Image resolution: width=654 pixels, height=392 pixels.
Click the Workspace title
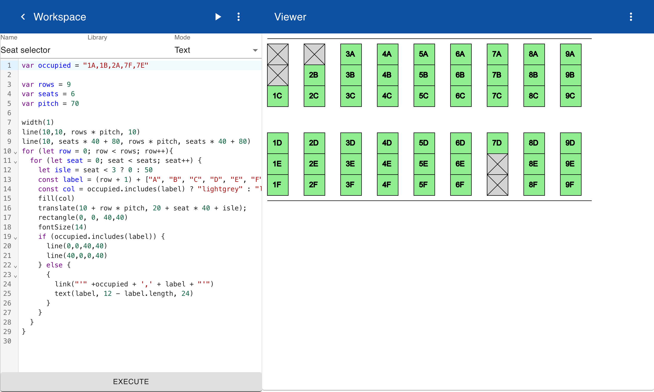60,17
